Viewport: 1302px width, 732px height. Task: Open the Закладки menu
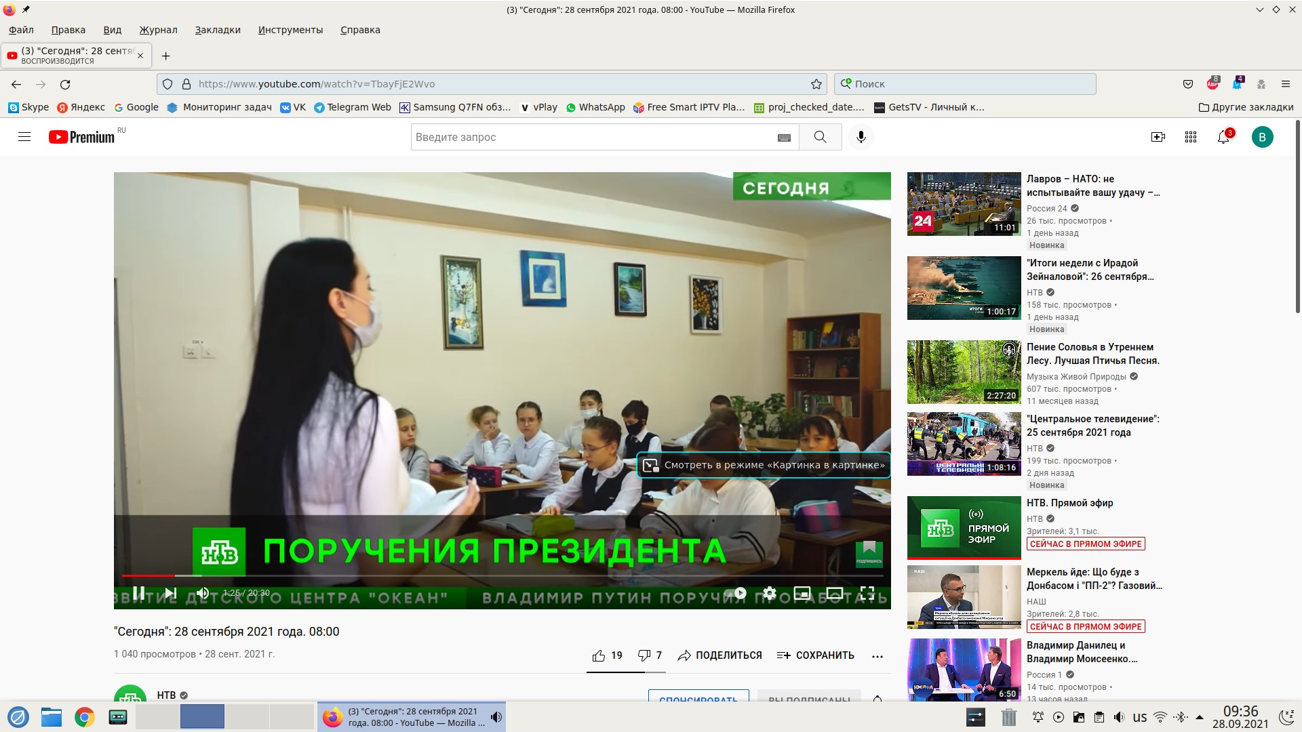[218, 30]
